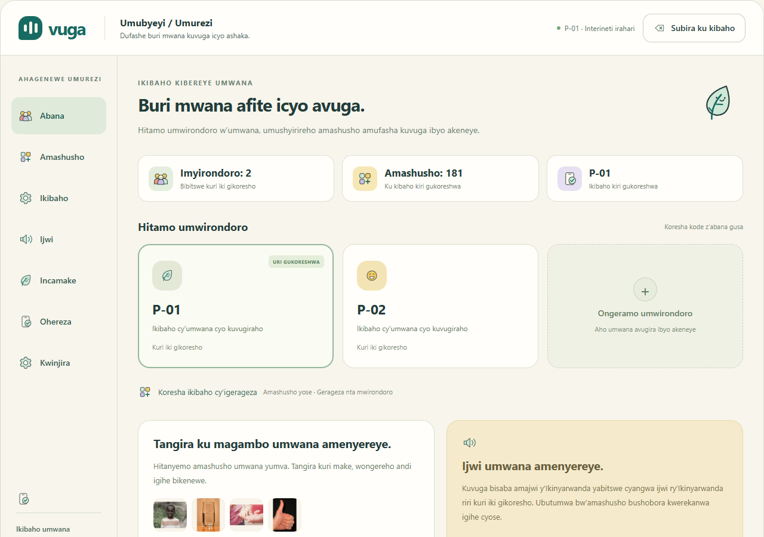Image resolution: width=764 pixels, height=537 pixels.
Task: Click Ikibaho umwana at sidebar bottom
Action: coord(43,529)
